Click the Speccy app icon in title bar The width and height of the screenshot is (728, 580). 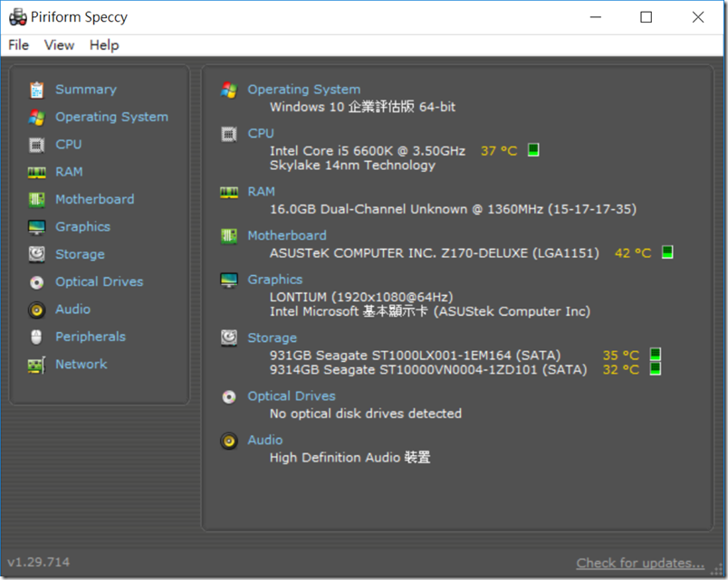click(x=18, y=17)
